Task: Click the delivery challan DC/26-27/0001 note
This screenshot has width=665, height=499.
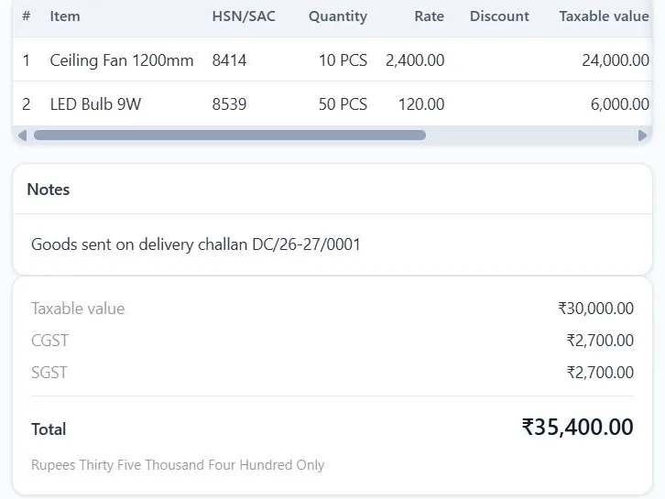Action: (195, 244)
